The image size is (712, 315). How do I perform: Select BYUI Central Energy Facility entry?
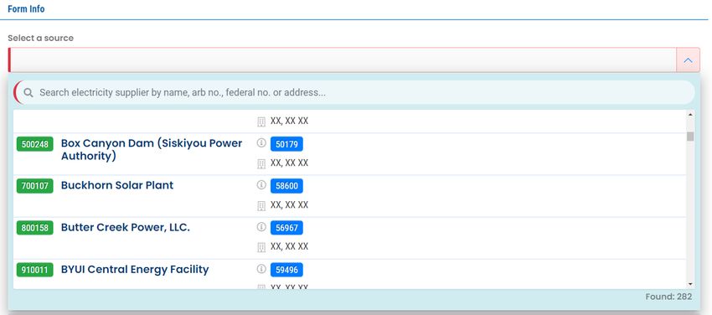(x=349, y=274)
